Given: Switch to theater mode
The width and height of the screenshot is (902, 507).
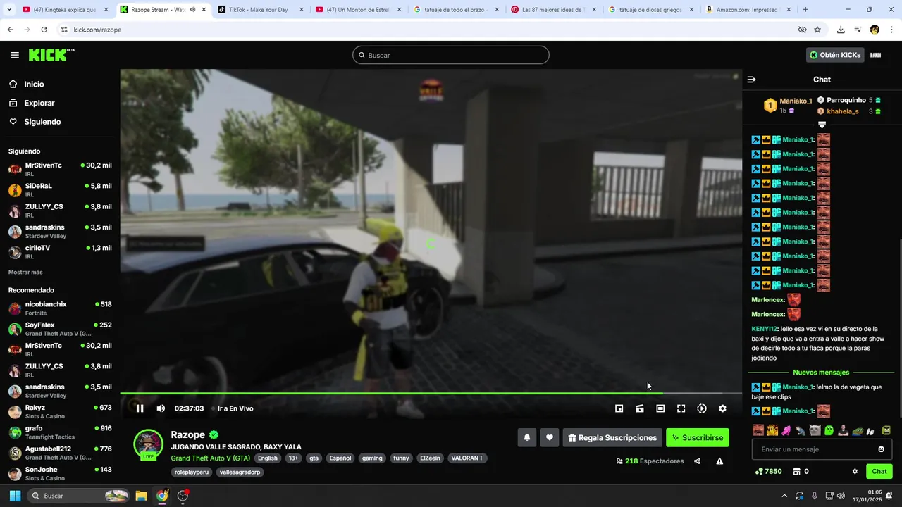Looking at the screenshot, I should click(660, 408).
